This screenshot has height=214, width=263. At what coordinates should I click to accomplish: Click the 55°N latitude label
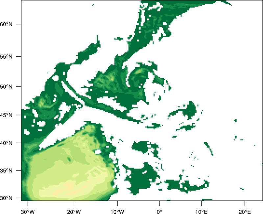[6, 57]
